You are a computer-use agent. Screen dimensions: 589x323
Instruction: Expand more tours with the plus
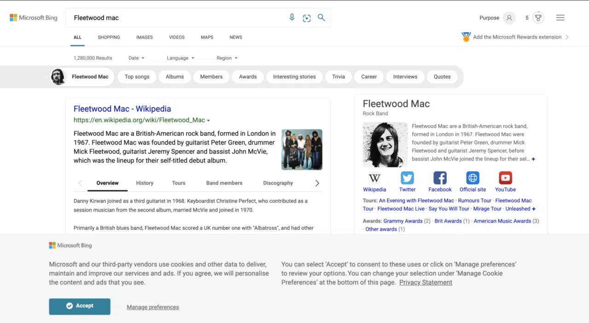click(x=534, y=209)
